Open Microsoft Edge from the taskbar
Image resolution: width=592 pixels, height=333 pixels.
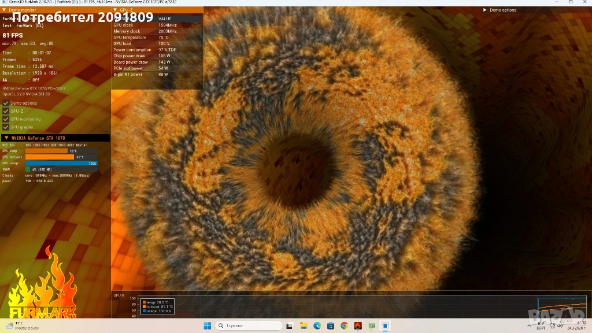(x=317, y=325)
